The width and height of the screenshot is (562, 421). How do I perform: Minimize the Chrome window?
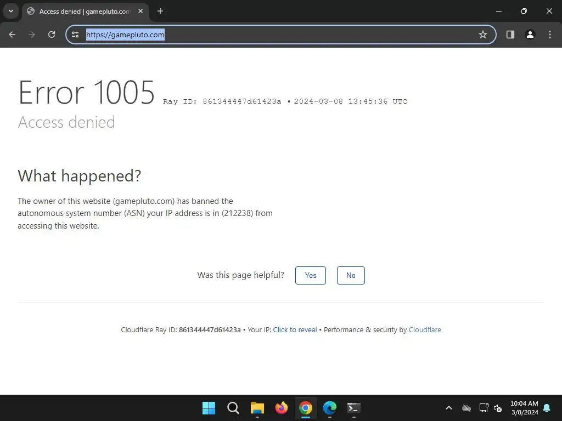[x=498, y=11]
